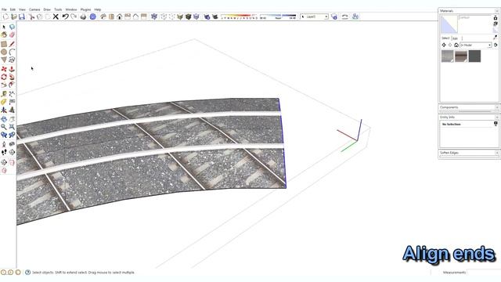
Task: Click the Save floppy-disk icon
Action: (x=22, y=16)
